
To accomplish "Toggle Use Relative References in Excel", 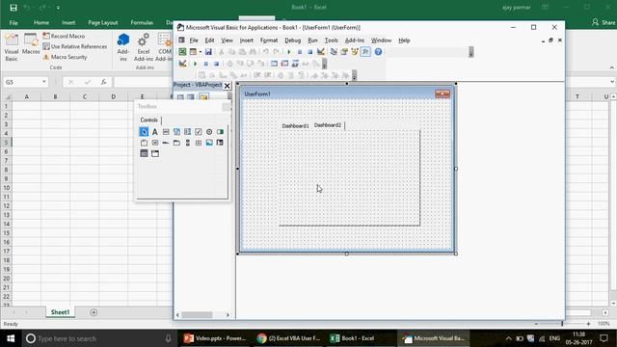I will (75, 46).
